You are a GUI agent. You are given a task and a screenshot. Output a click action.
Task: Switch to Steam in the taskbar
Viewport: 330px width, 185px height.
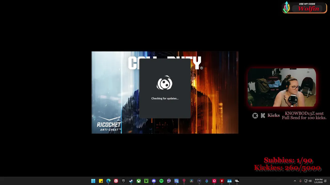click(x=131, y=181)
